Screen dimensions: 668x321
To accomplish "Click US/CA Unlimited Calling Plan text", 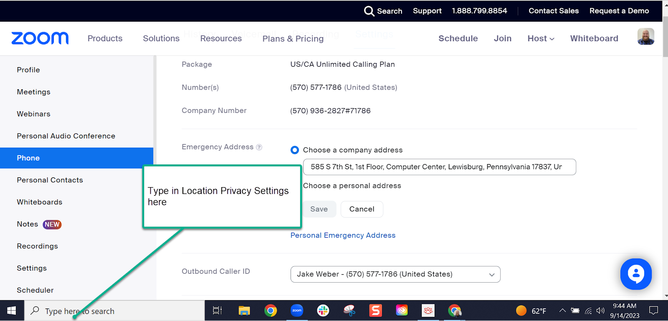I will pos(342,65).
